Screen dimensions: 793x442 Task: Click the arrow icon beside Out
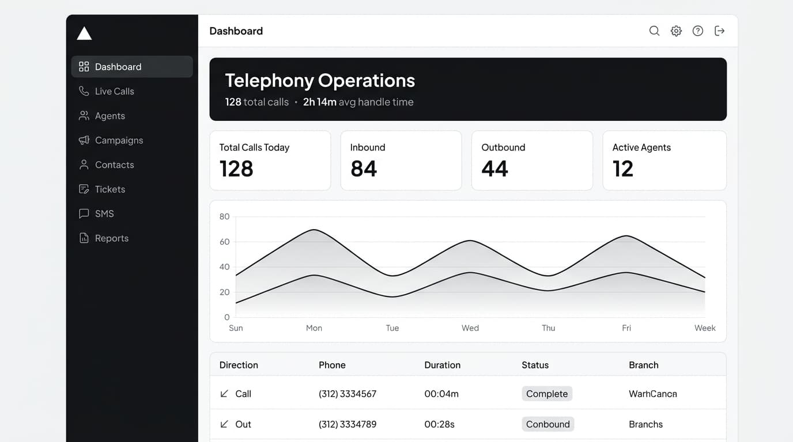point(224,424)
